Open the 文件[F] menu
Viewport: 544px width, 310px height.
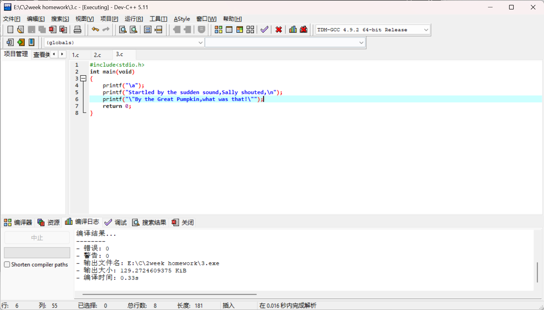tap(12, 19)
